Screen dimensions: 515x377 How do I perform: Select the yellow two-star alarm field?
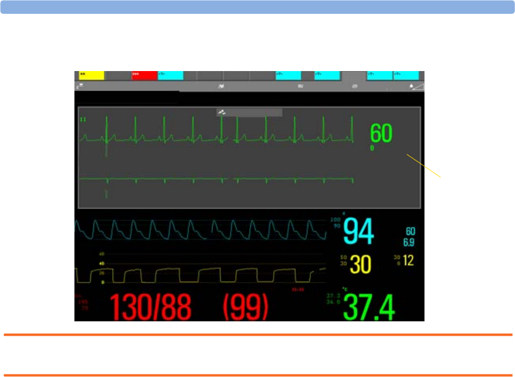[92, 75]
